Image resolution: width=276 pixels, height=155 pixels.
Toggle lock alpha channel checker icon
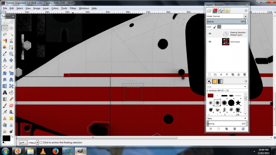(219, 27)
